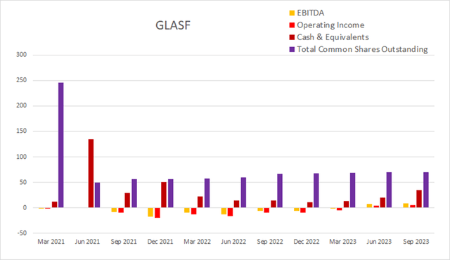Click the Jun 2023 axis label

379,242
